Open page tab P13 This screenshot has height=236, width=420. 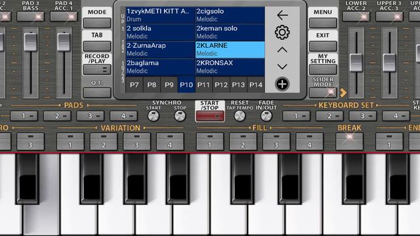[238, 85]
